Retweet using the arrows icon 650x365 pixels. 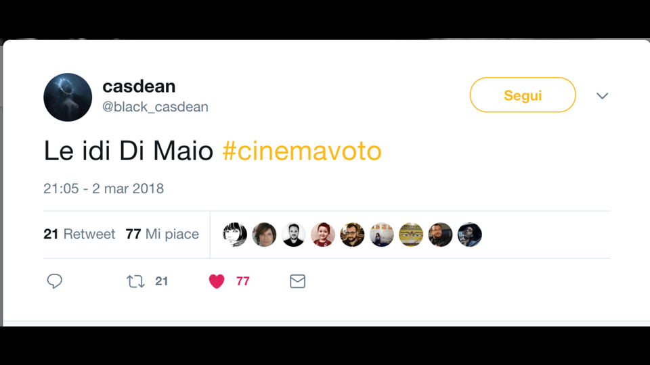(x=136, y=281)
